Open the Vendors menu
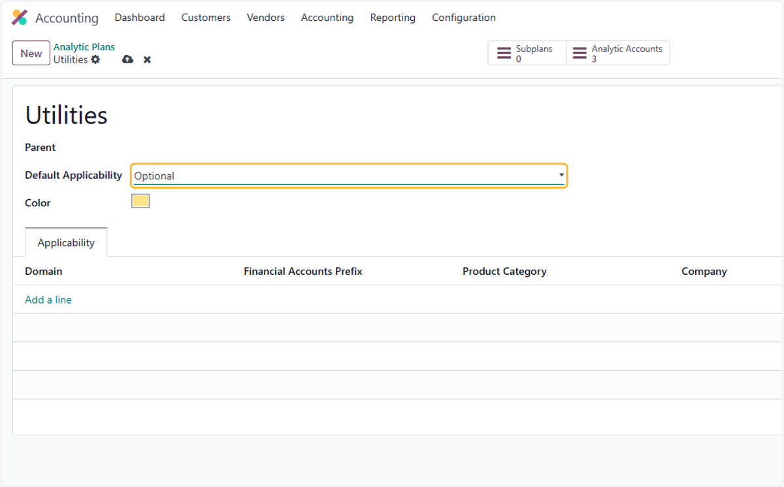784x487 pixels. click(x=266, y=18)
